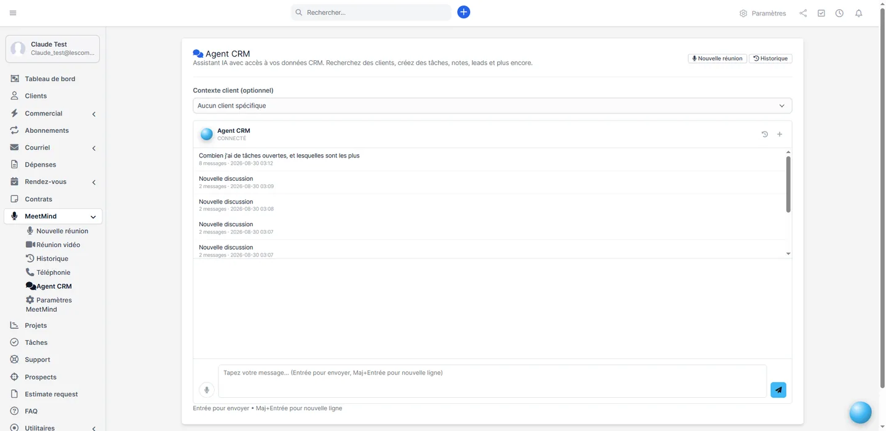Open Contrats in sidebar
Image resolution: width=886 pixels, height=431 pixels.
pos(39,199)
